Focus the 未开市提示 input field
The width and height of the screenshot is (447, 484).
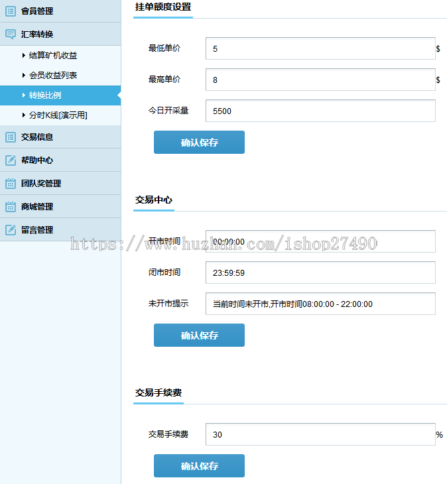point(320,304)
